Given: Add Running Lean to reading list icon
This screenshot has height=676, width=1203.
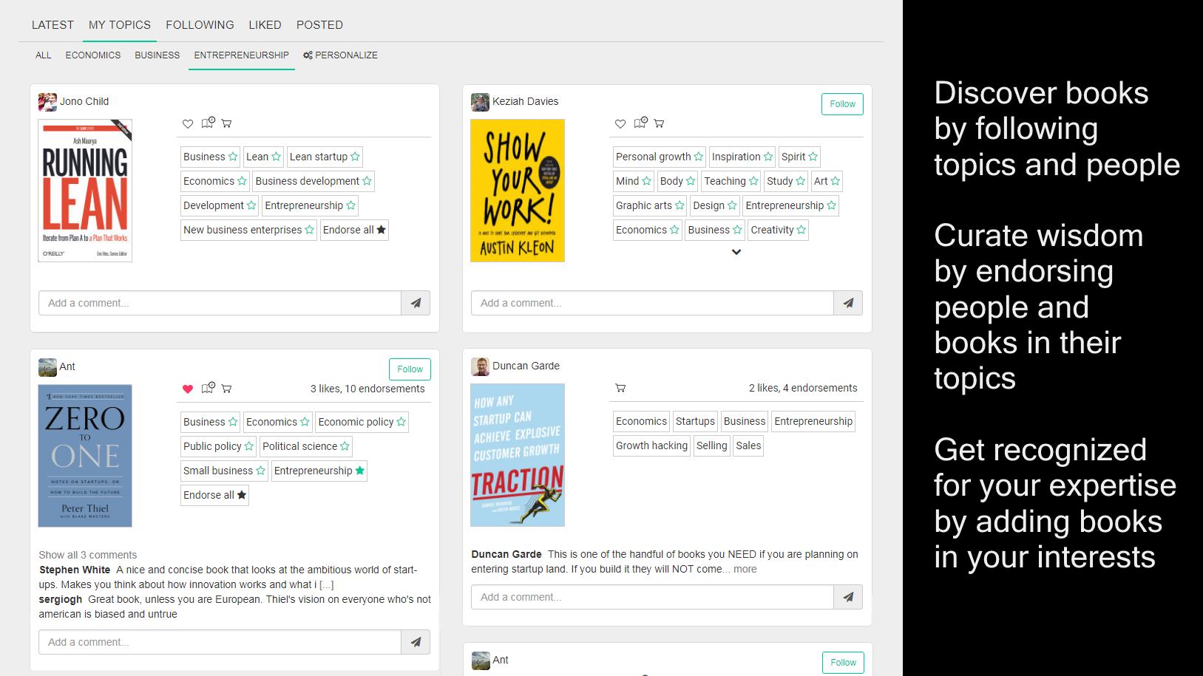Looking at the screenshot, I should coord(208,123).
